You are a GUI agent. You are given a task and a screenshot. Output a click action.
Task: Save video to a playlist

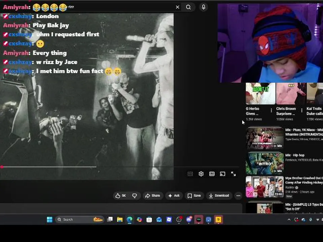[x=194, y=196]
